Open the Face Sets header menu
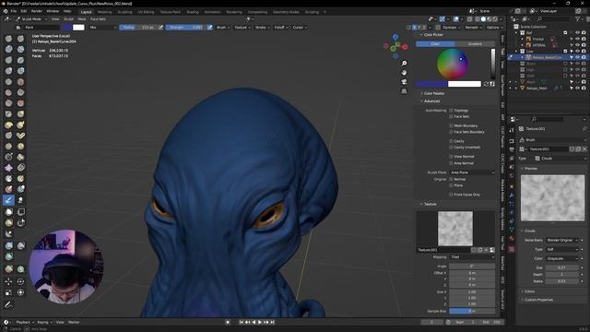Image resolution: width=590 pixels, height=332 pixels. tap(98, 18)
